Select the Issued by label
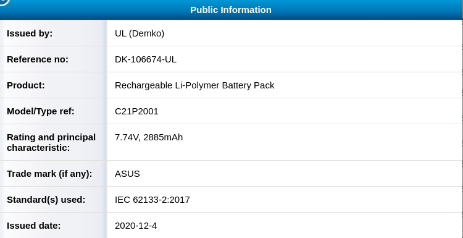This screenshot has height=238, width=463. coord(30,33)
